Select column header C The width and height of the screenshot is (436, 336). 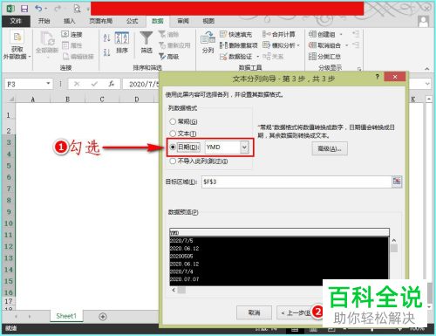click(102, 99)
